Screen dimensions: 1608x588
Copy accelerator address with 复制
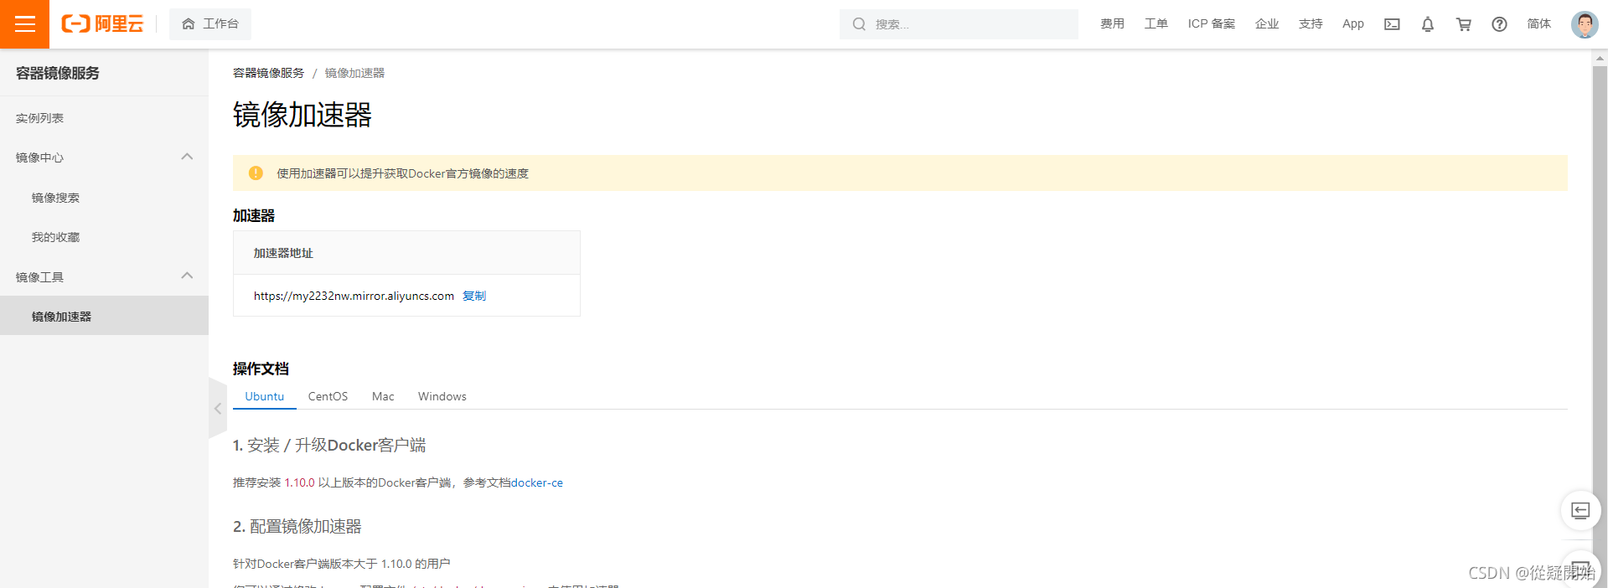pos(474,296)
